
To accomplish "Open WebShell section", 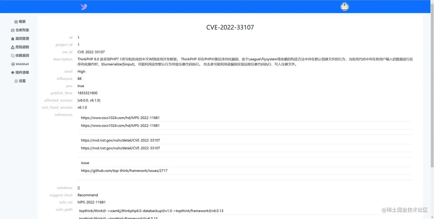I will click(x=20, y=64).
